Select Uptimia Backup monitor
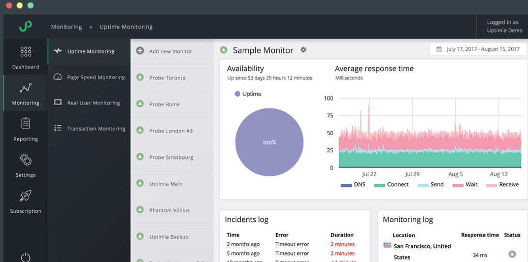This screenshot has width=528, height=262. click(169, 237)
